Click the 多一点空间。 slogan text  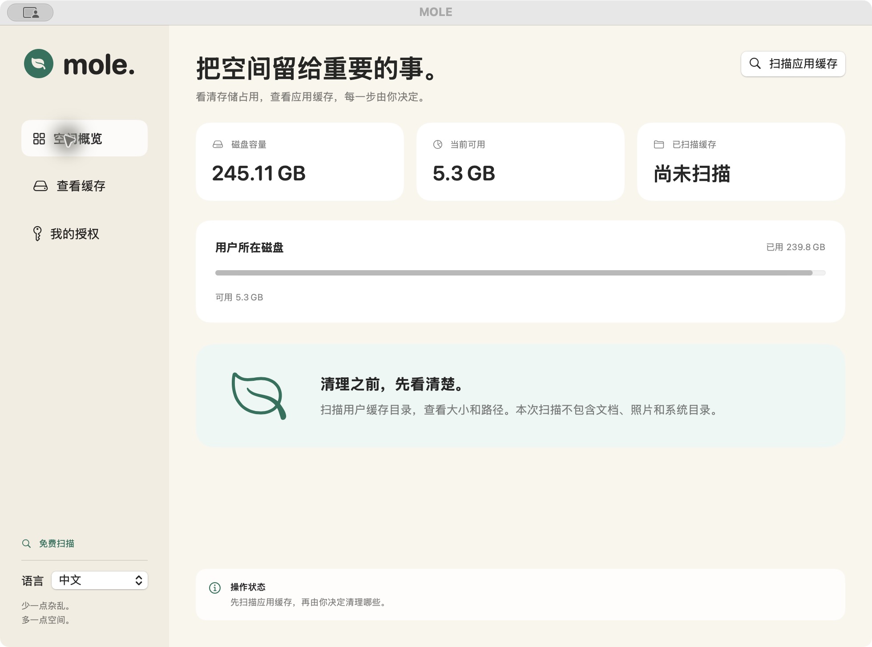click(x=46, y=620)
